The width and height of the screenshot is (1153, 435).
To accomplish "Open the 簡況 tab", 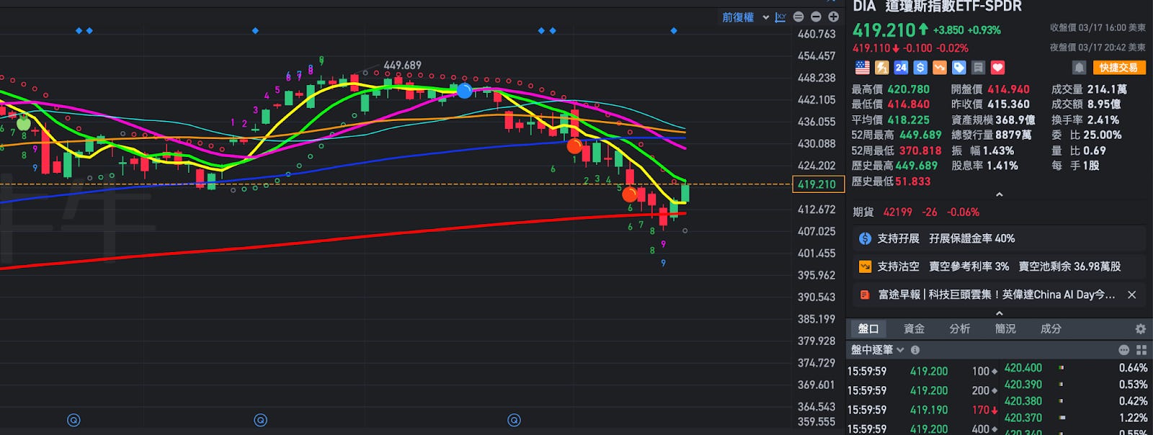I will (x=1005, y=328).
